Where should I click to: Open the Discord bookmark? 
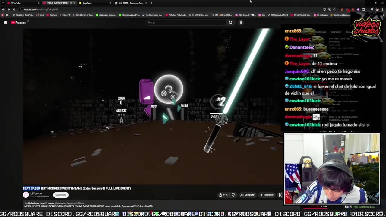tap(245, 15)
